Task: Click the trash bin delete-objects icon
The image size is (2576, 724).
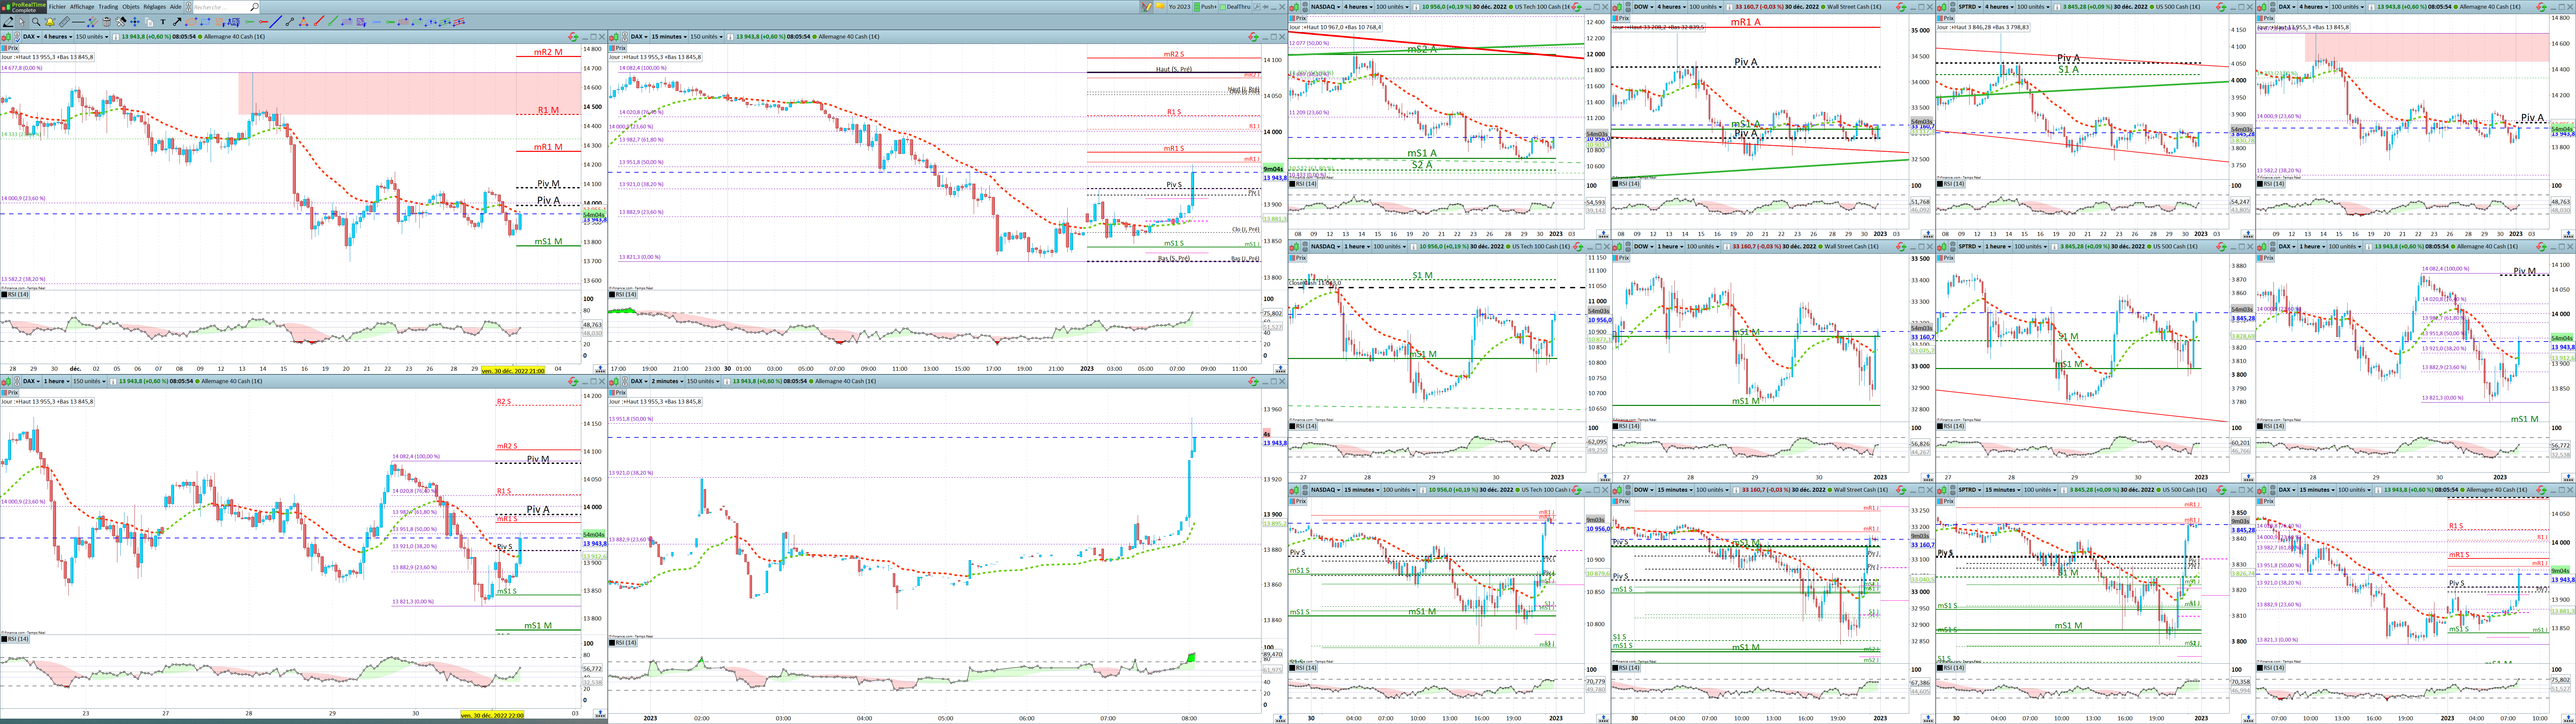Action: (x=107, y=22)
